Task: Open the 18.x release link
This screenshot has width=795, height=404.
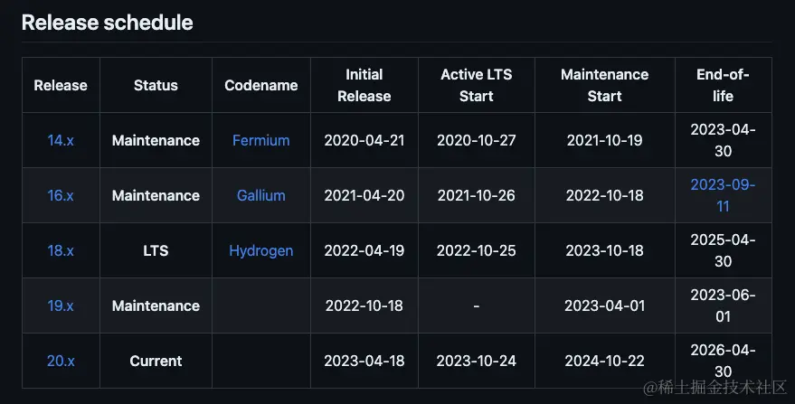Action: click(61, 251)
